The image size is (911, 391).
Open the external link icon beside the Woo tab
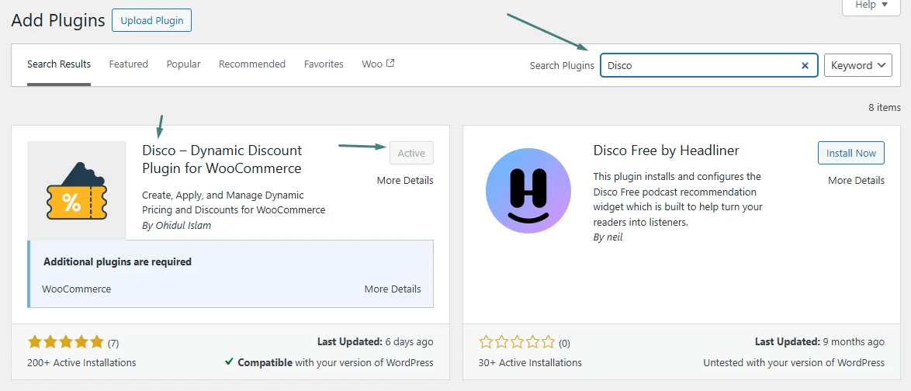click(390, 64)
